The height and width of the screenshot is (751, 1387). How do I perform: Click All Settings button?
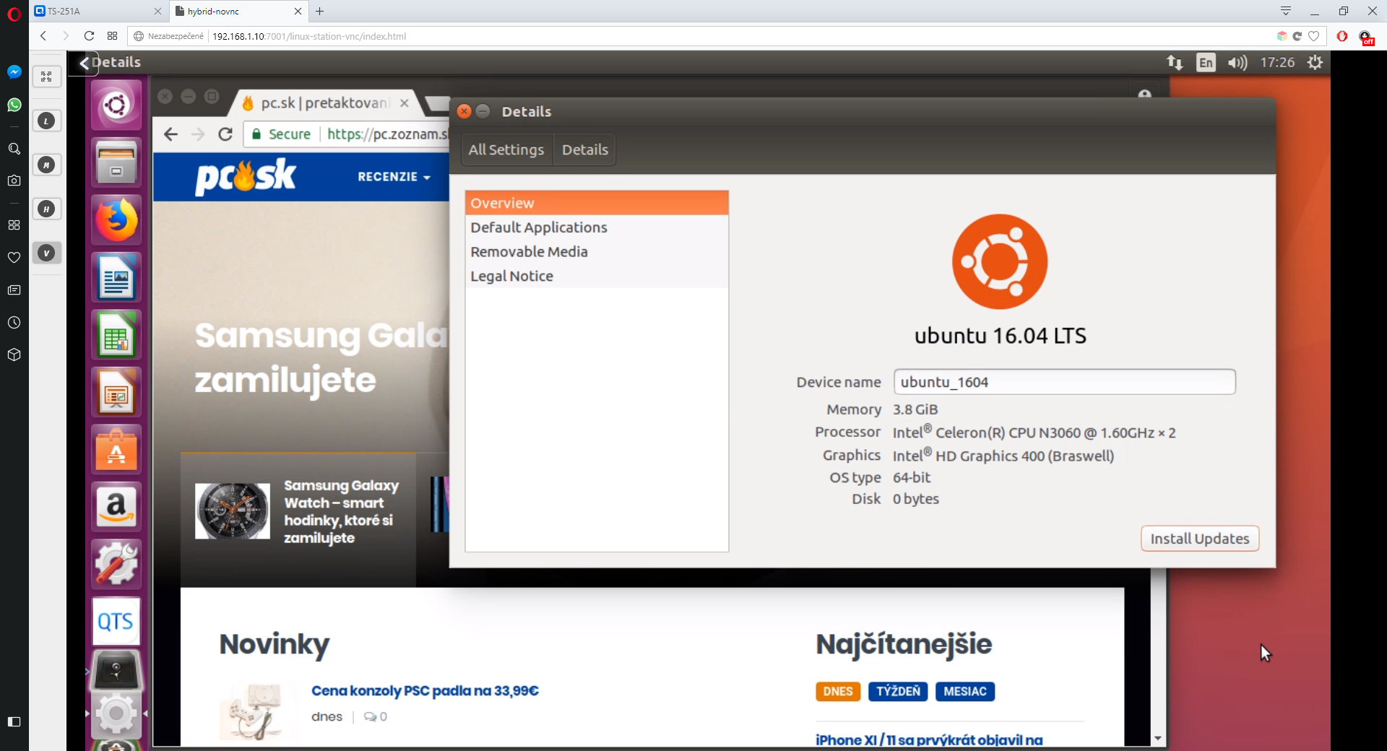[506, 149]
